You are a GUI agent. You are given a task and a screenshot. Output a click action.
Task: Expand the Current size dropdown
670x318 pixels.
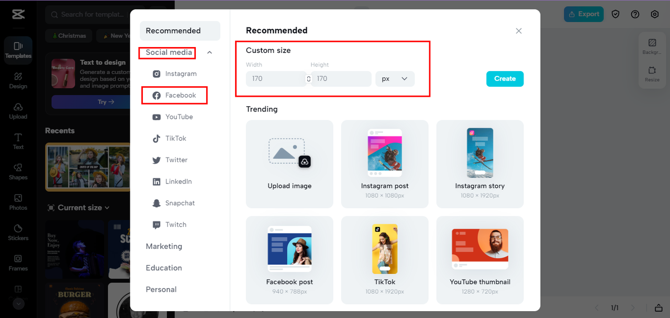(79, 208)
